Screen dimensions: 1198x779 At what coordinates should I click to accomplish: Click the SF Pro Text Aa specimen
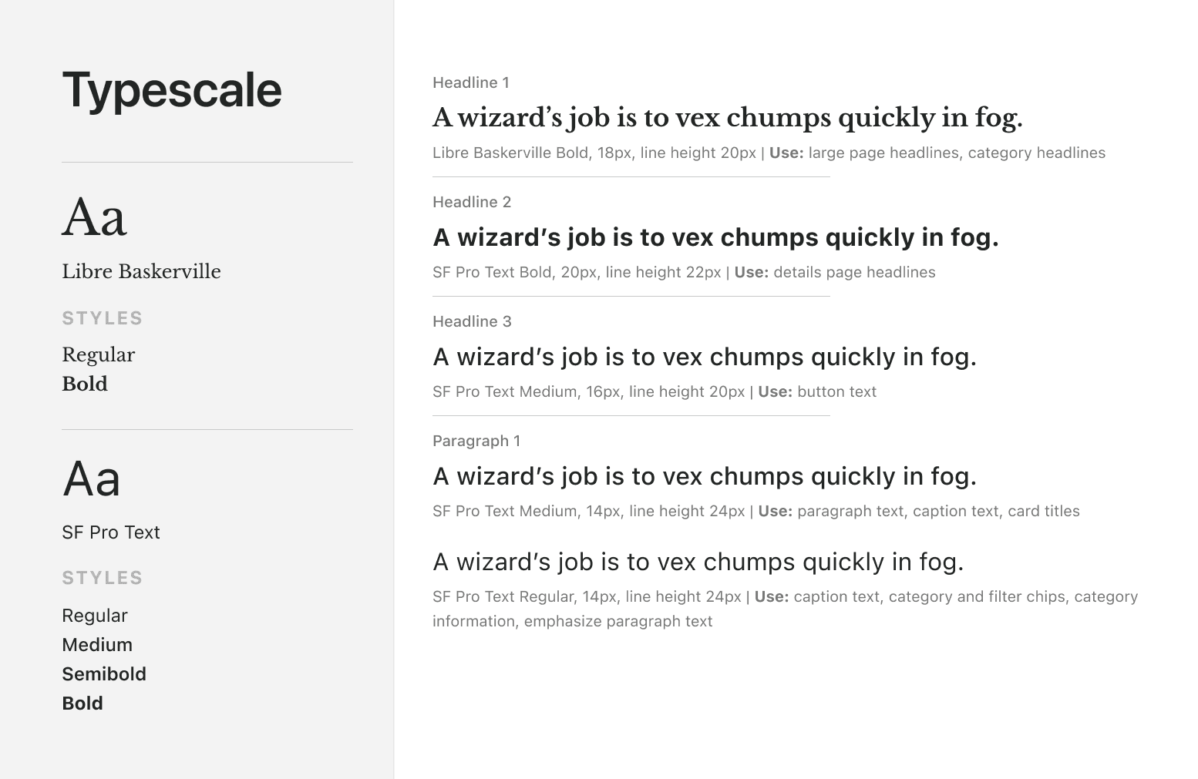92,479
